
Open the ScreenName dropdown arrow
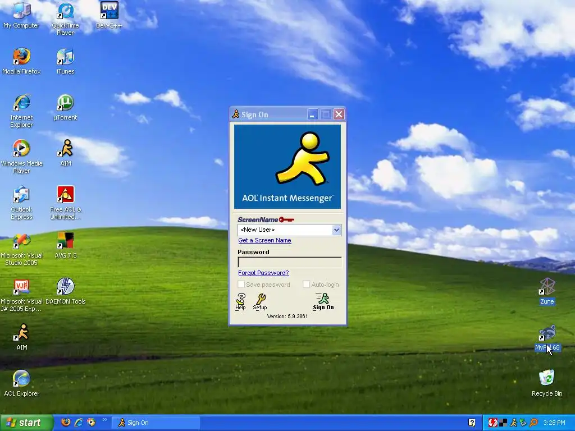[x=336, y=230]
